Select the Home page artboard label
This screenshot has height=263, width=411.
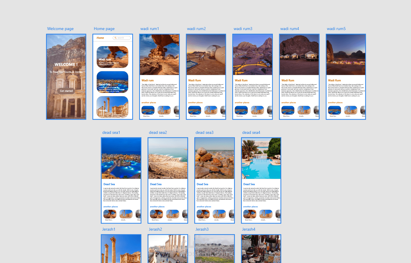(104, 29)
